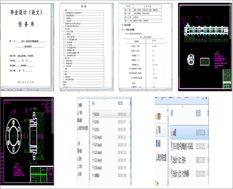Sort by 修改日期 column in dwg list window
The image size is (233, 189).
tap(120, 103)
